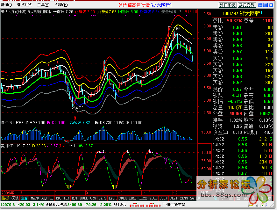The image size is (277, 210).
Task: Click the trade row 14:32 6.56 234 B
Action: click(243, 162)
